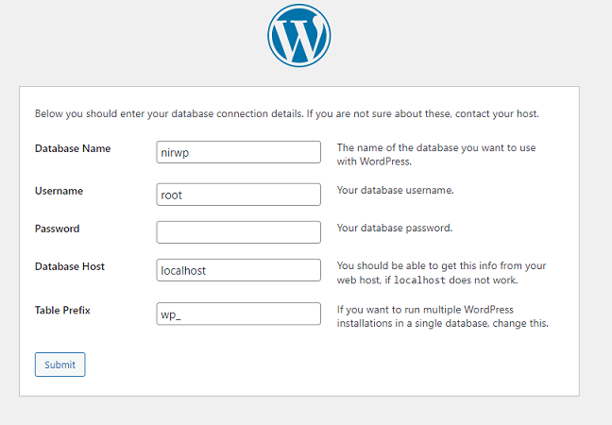Click the Table Prefix field with wp_

pos(239,314)
